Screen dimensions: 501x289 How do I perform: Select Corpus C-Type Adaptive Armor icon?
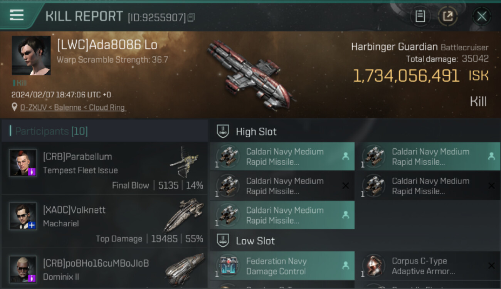click(x=373, y=266)
